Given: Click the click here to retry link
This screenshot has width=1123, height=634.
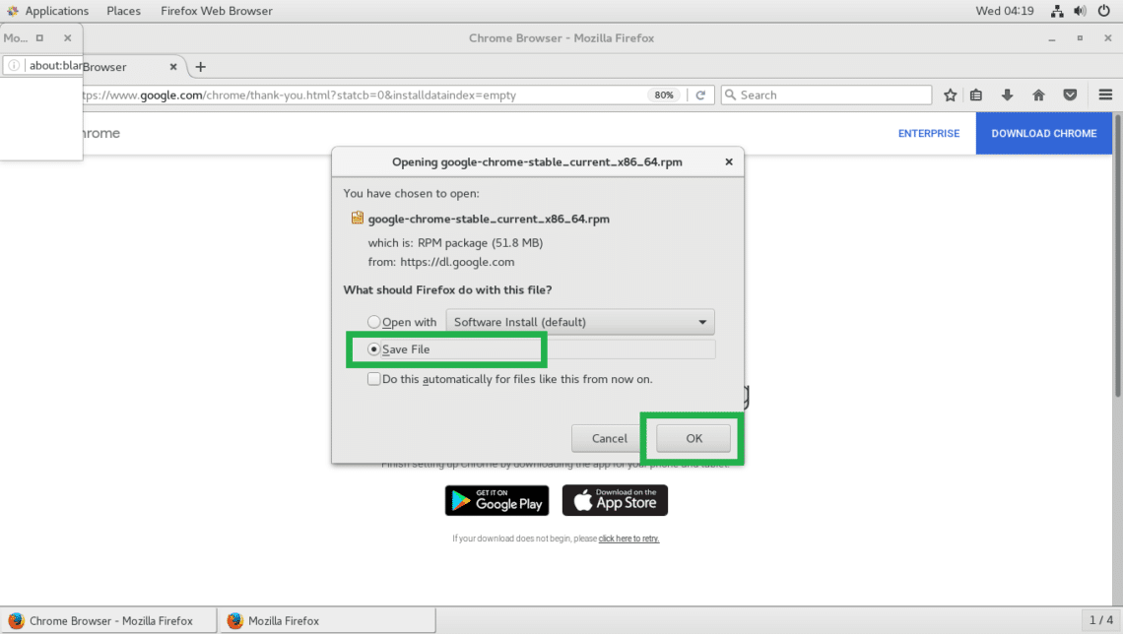Looking at the screenshot, I should click(628, 539).
